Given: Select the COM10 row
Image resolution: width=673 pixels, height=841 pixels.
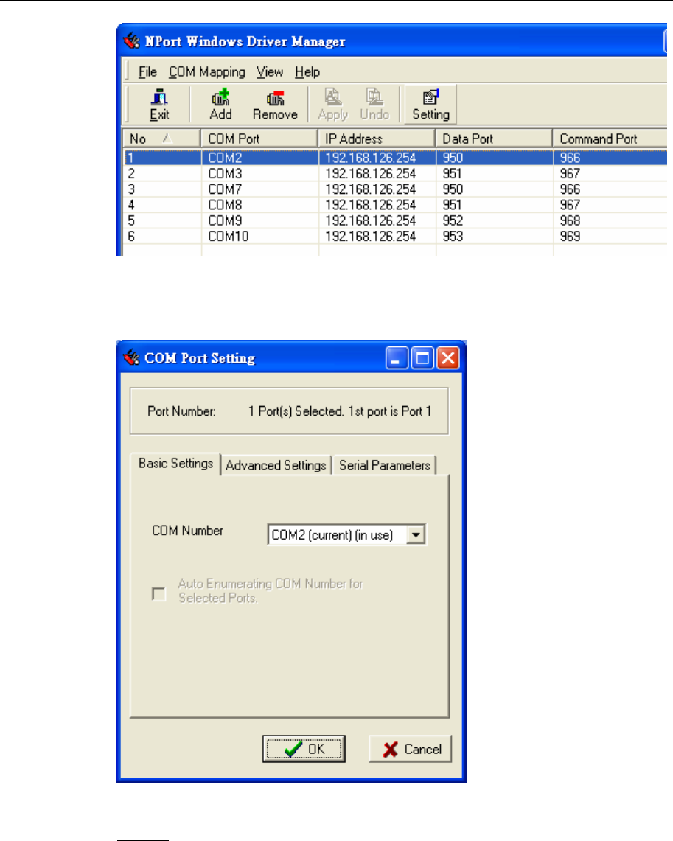Looking at the screenshot, I should pos(396,236).
